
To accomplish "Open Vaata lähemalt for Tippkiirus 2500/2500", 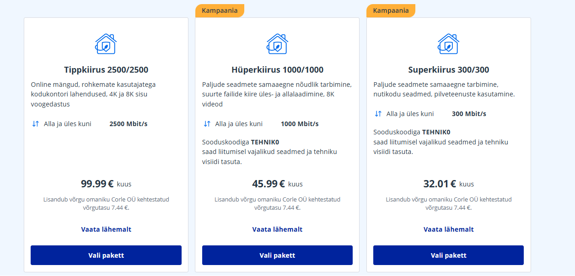I will 106,229.
